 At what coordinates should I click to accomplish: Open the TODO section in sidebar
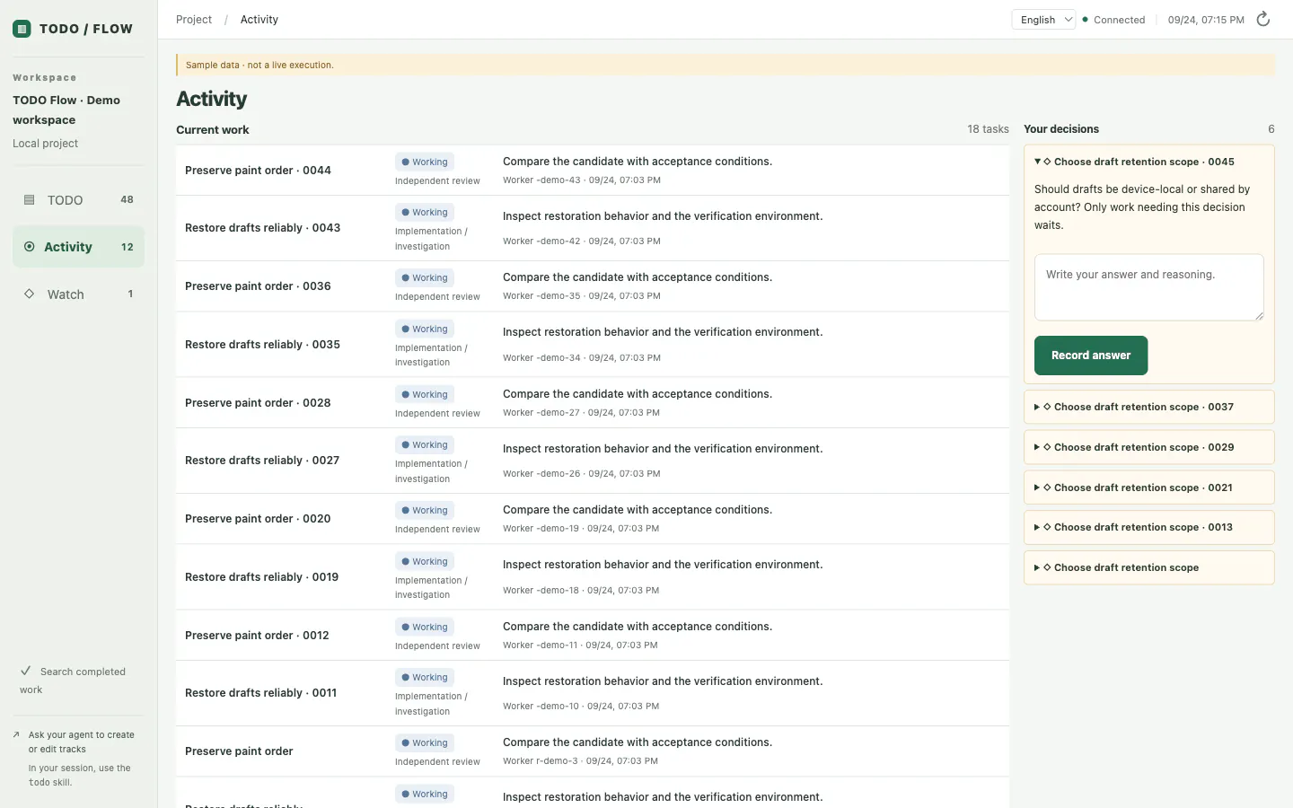pyautogui.click(x=78, y=199)
